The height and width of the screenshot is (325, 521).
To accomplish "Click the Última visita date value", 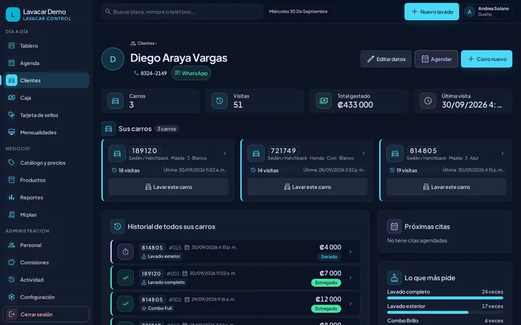I will click(x=472, y=105).
